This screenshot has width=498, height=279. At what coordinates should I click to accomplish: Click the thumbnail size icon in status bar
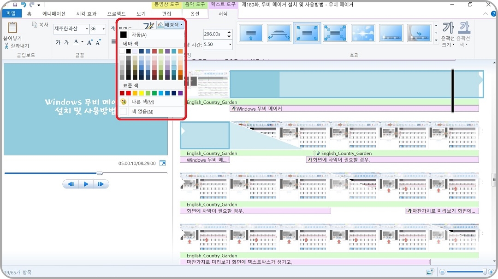coord(430,272)
